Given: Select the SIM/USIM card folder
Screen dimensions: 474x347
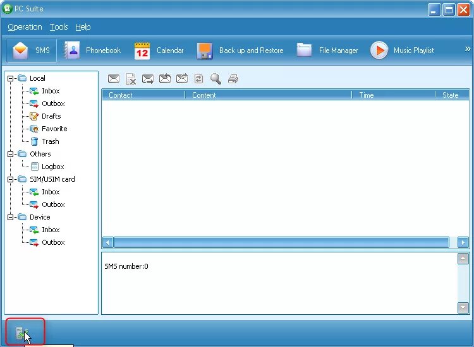Looking at the screenshot, I should pos(46,179).
